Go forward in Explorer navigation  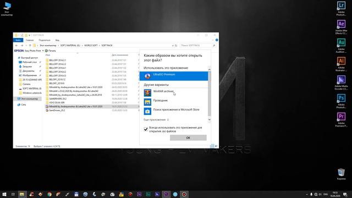22,46
